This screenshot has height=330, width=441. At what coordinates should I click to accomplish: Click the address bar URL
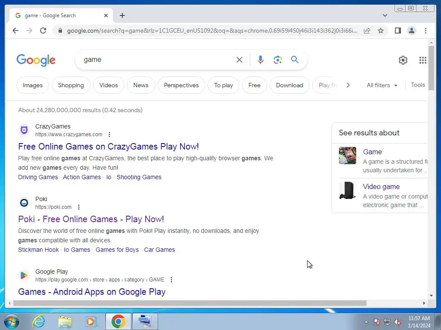pos(212,31)
